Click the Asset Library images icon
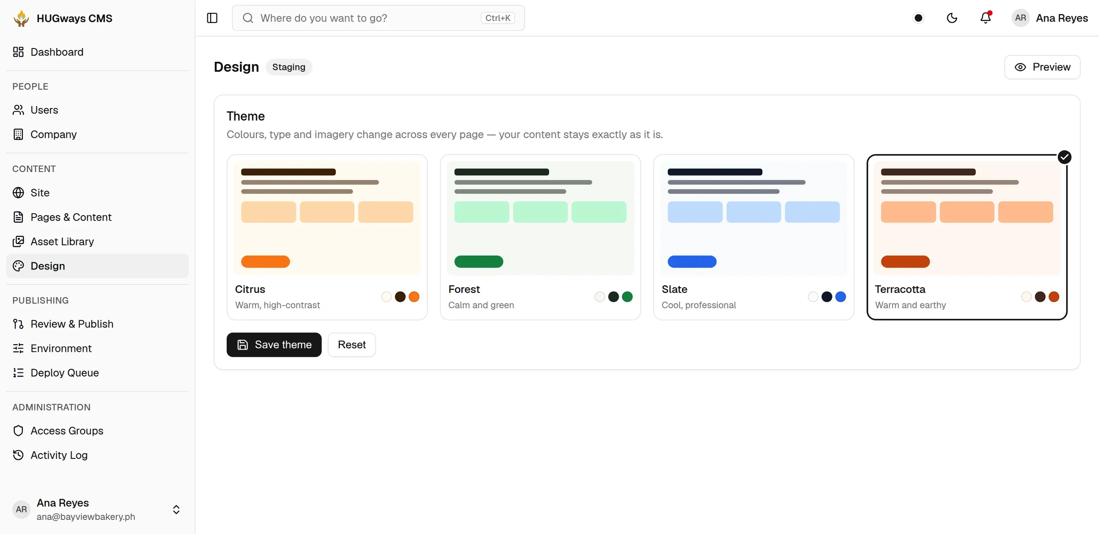Screen dimensions: 1099x534 (x=18, y=242)
